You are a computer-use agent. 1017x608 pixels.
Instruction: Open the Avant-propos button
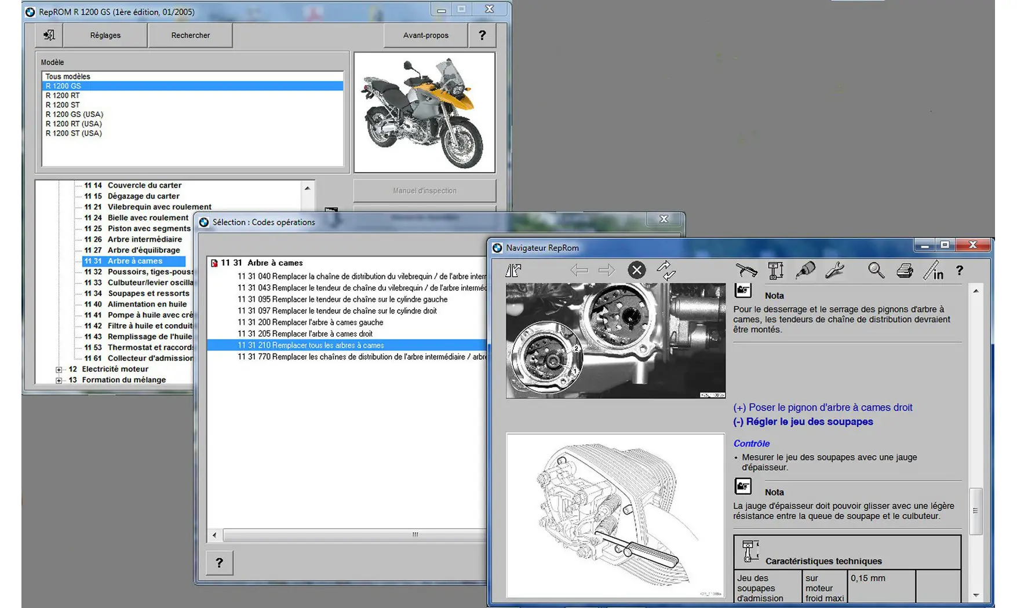click(425, 35)
